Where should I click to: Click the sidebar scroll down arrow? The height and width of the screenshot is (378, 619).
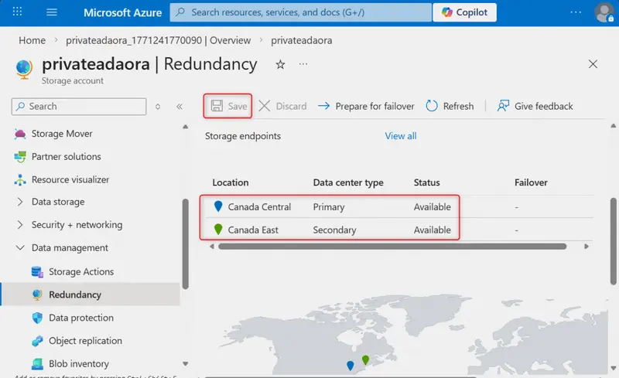(185, 363)
